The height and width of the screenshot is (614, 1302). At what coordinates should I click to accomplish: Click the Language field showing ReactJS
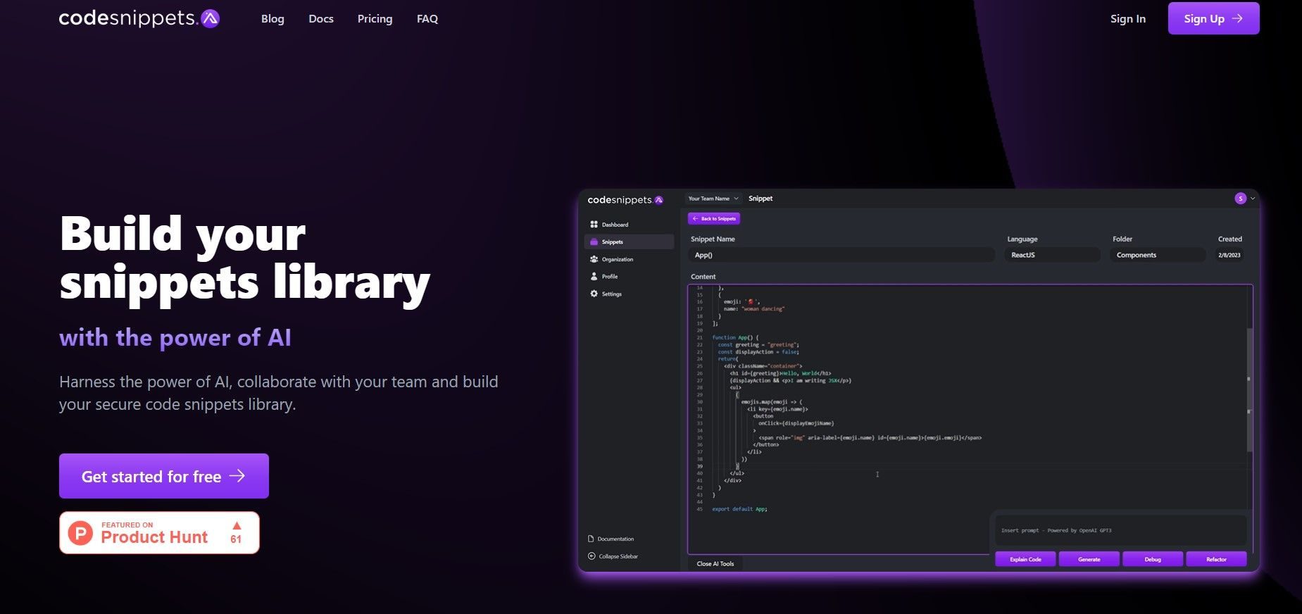click(1052, 255)
